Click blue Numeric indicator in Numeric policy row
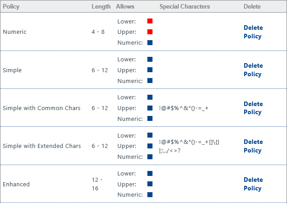Viewport: 287px width, 203px height. click(x=150, y=43)
